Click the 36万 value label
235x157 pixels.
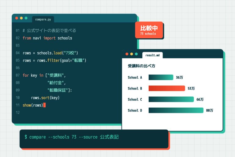coord(179,77)
